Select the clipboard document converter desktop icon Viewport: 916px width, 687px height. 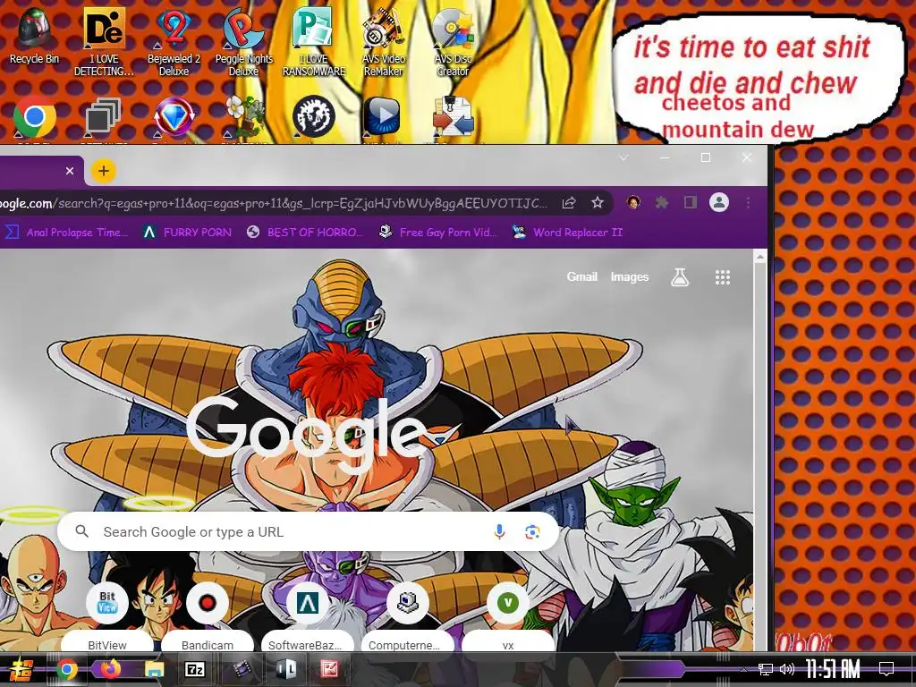(453, 115)
